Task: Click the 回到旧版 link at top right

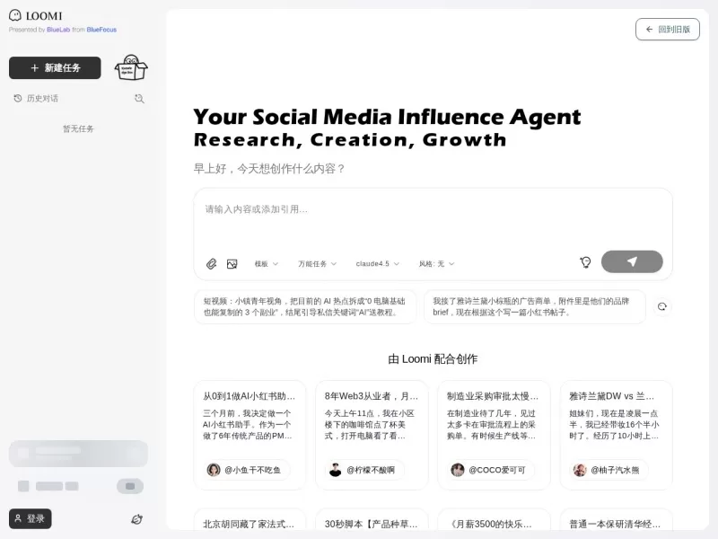Action: tap(668, 30)
